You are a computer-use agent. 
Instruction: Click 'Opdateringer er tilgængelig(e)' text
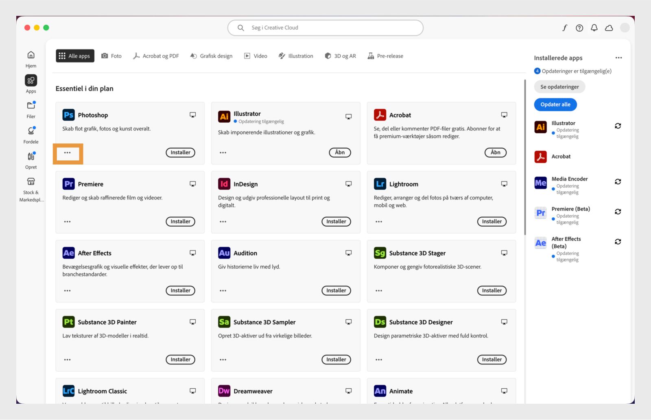(x=577, y=71)
